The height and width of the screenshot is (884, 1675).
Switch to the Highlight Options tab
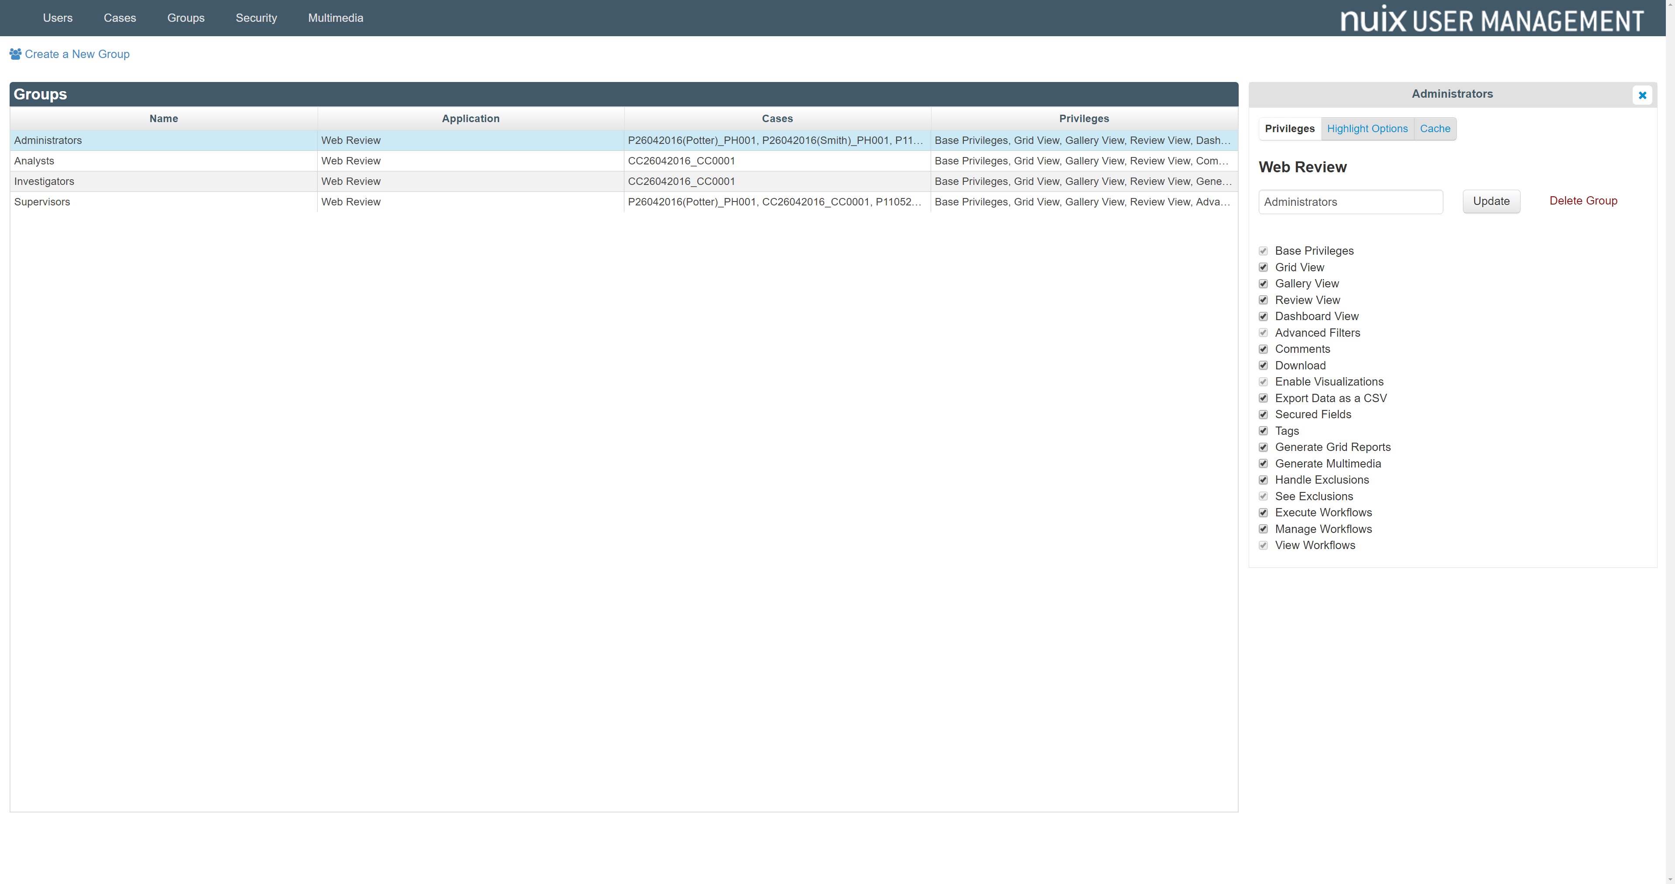1367,129
